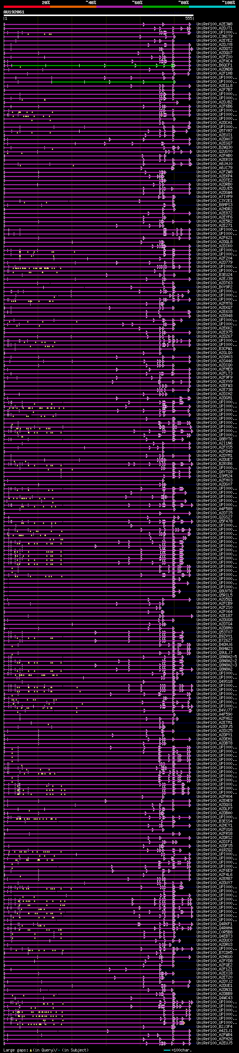The image size is (239, 1053).
Task: Click hit label UniRef100_Q8BYT6
Action: coord(214,439)
